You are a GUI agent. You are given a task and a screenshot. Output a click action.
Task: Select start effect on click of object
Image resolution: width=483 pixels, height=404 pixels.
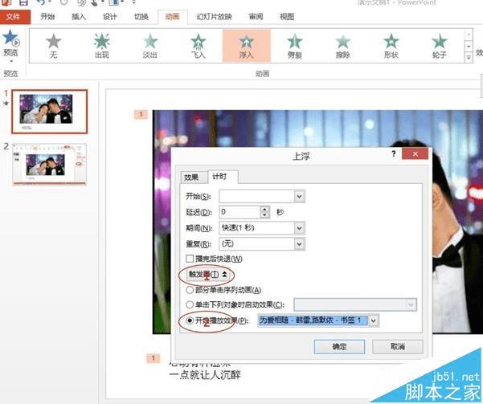point(190,304)
